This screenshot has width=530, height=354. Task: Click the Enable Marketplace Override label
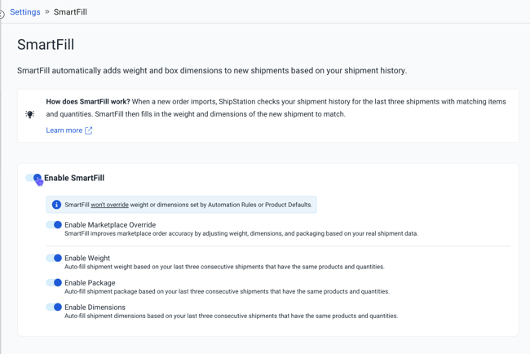point(110,225)
